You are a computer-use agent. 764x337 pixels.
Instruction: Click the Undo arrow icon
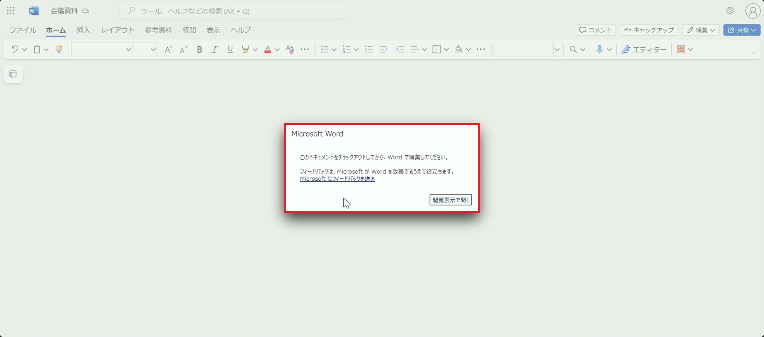15,49
